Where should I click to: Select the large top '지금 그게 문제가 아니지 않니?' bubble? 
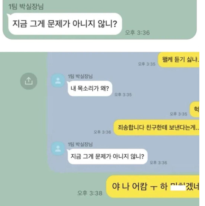[x=65, y=24]
